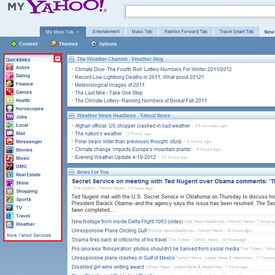Open the Weather sun-cloud icon

pos(10,224)
